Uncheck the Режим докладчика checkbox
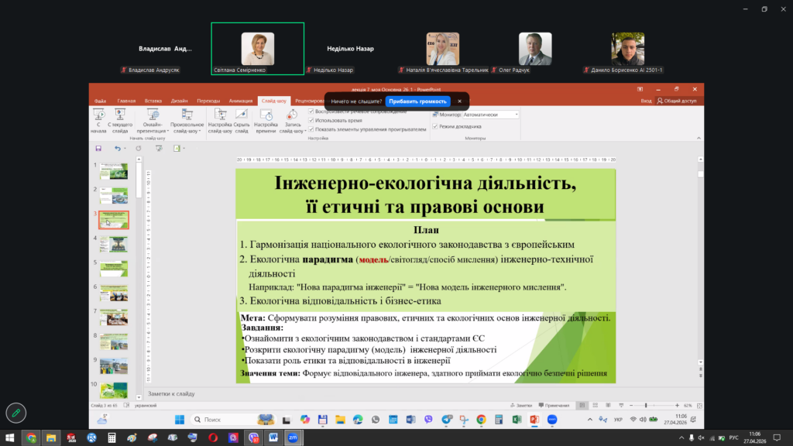 click(435, 126)
